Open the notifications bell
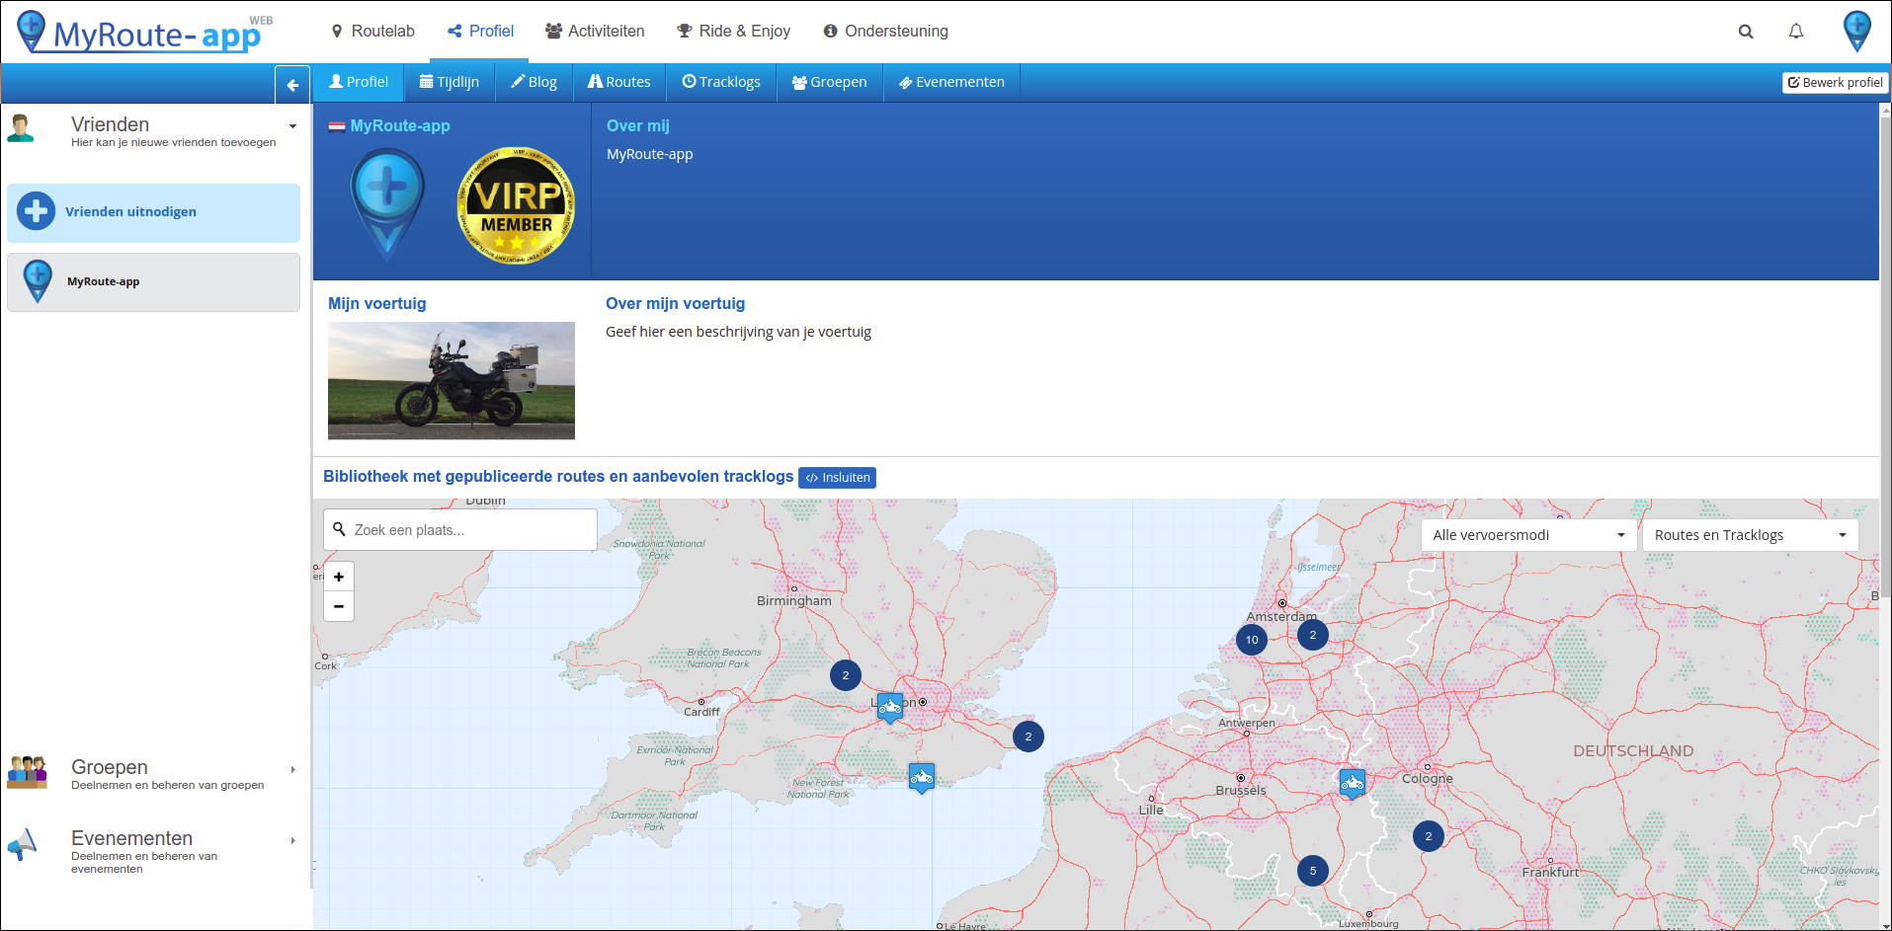This screenshot has width=1892, height=931. tap(1796, 32)
